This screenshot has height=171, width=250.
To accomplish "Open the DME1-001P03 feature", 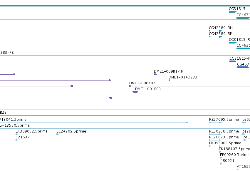I will click(148, 89).
